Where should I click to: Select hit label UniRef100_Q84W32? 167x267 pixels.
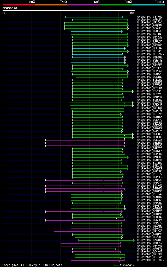(x=150, y=37)
